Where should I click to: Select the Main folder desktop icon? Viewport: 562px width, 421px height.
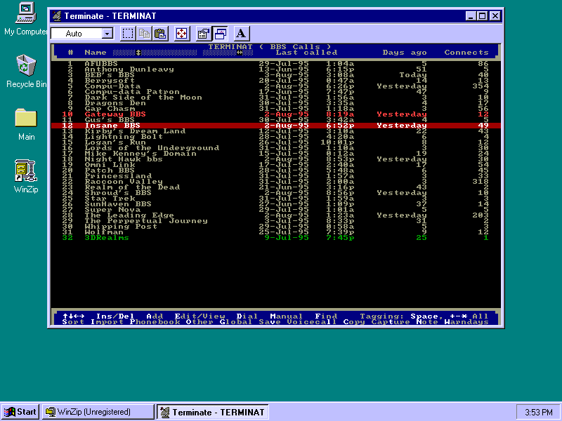point(26,124)
